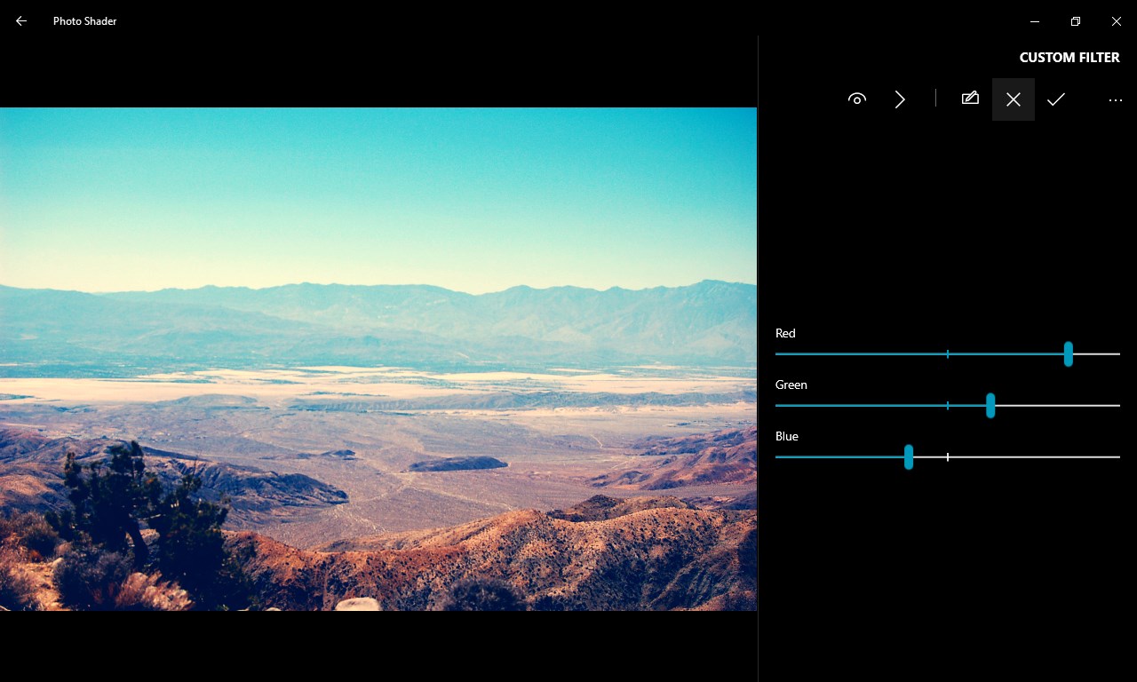Minimize the Photo Shader window

pos(1035,20)
